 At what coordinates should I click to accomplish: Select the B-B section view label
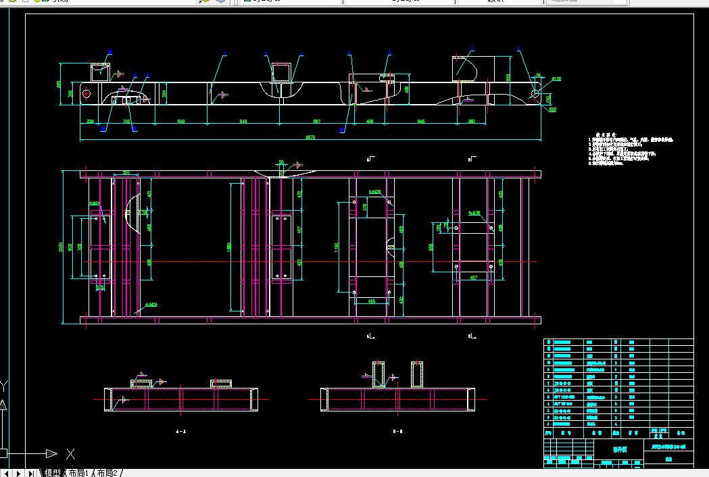(398, 431)
